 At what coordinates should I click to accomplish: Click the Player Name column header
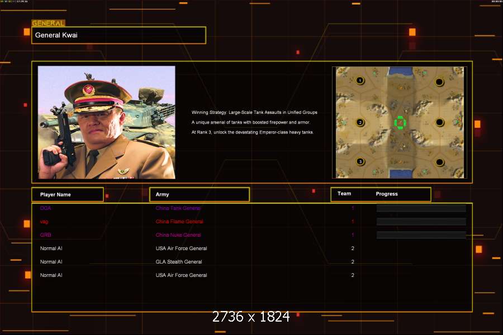[68, 195]
